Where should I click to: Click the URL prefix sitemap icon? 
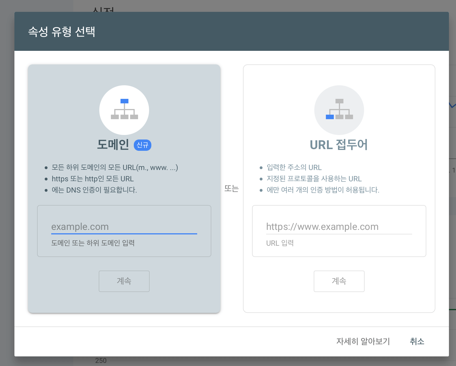click(339, 110)
